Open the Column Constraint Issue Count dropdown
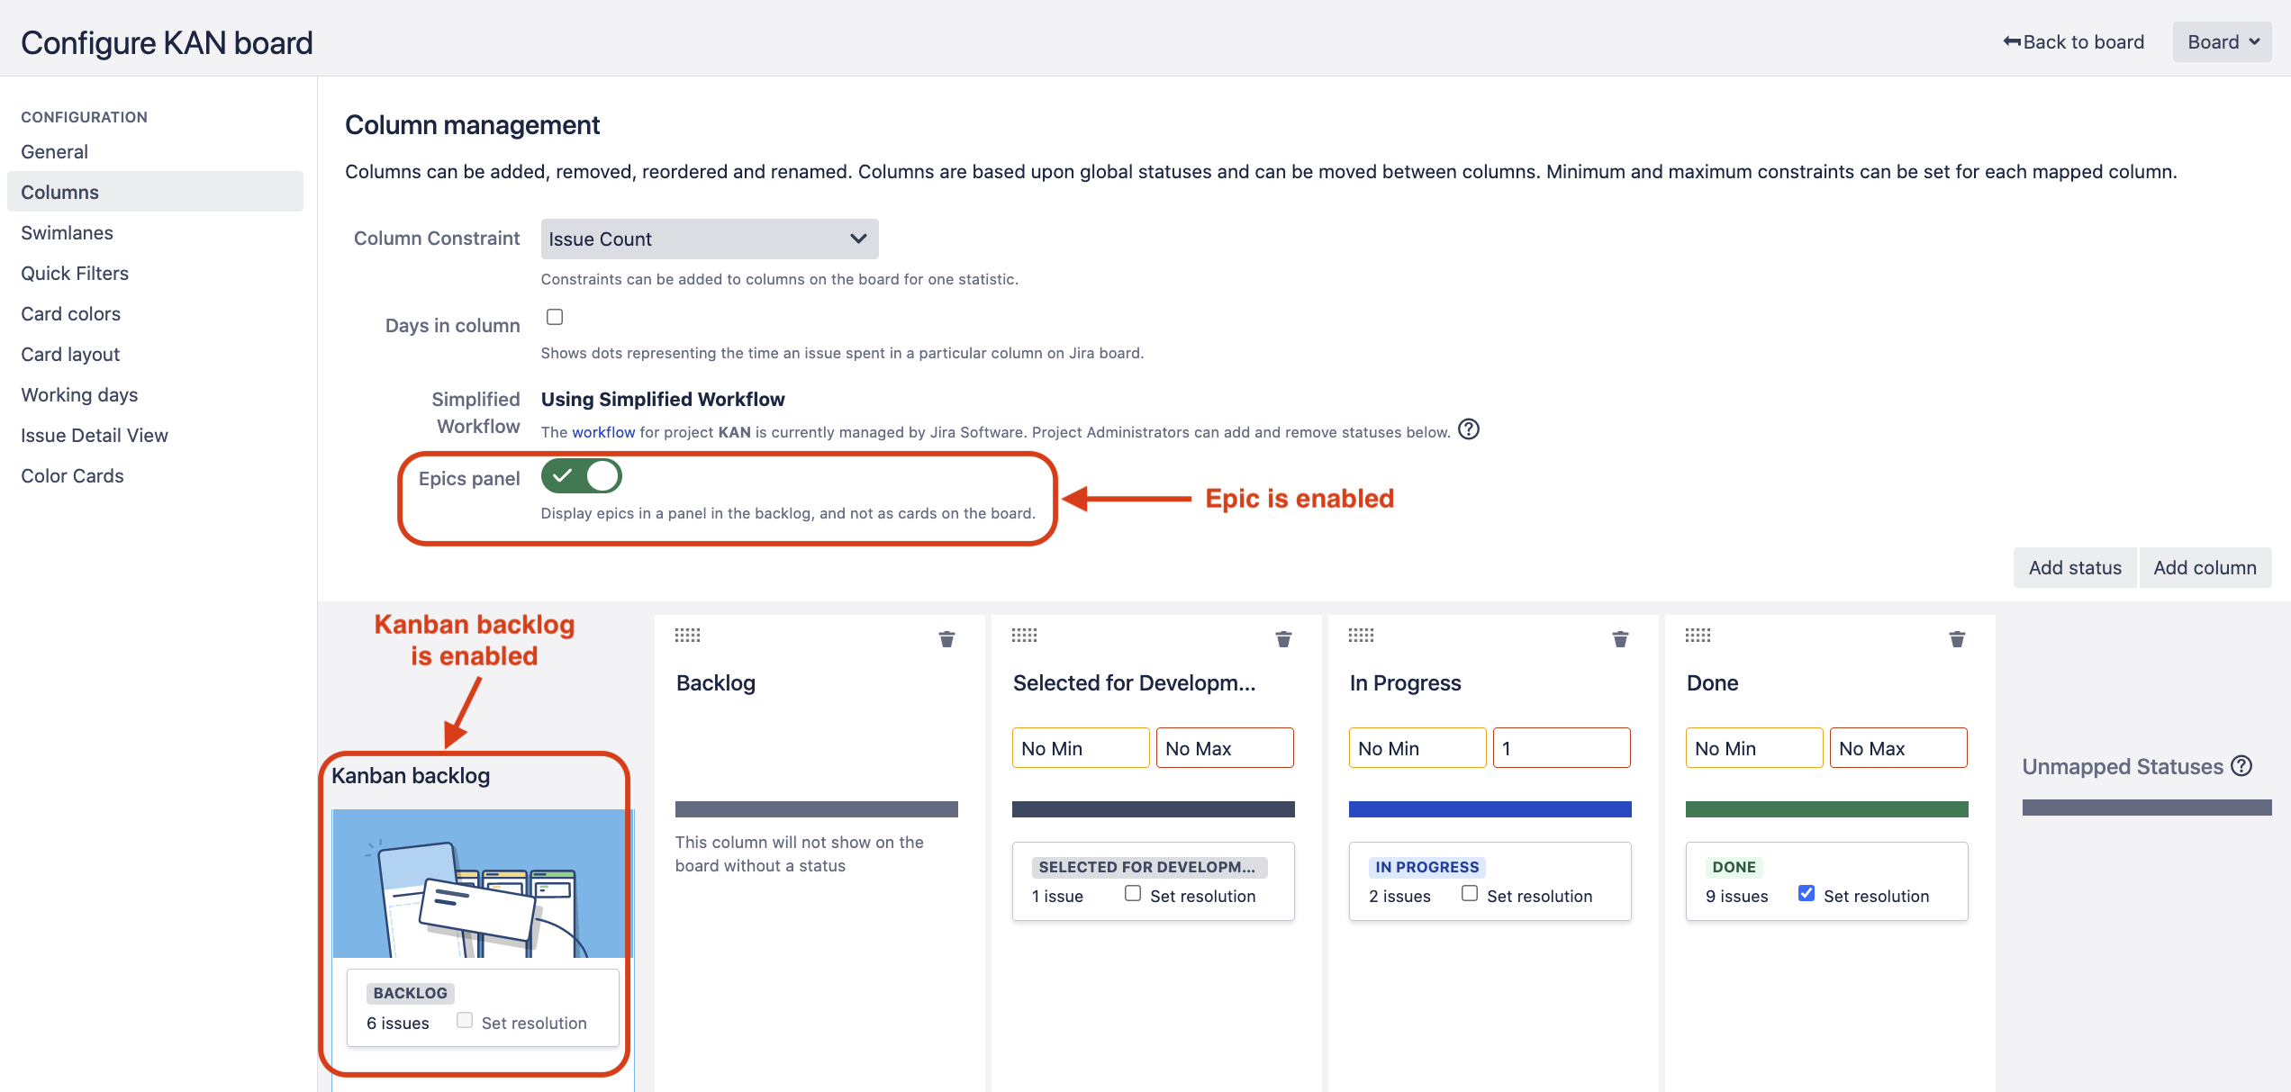2291x1092 pixels. point(709,239)
